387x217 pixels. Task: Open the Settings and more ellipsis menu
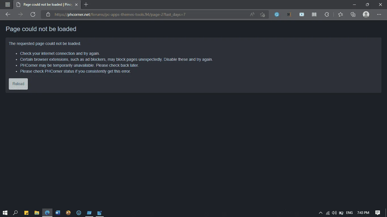pos(379,14)
